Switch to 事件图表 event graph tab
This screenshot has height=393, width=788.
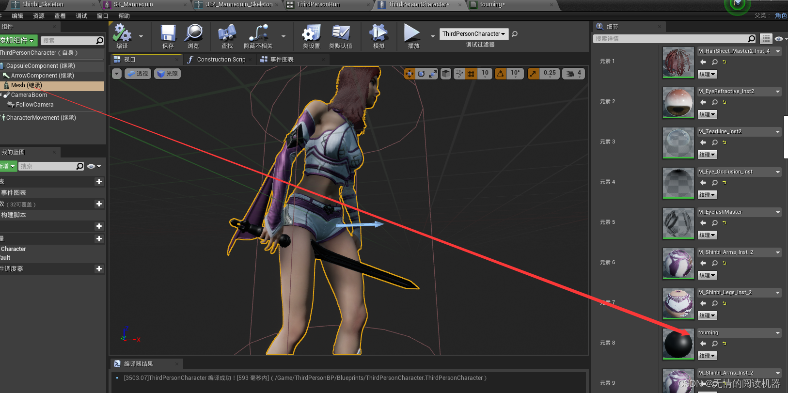pyautogui.click(x=282, y=60)
